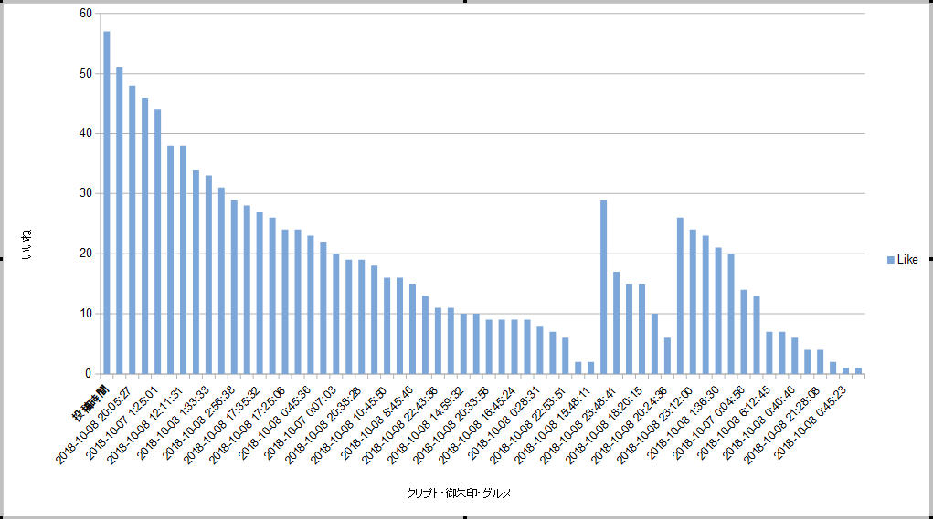
Task: Click the 60 label on the vertical axis
Action: [x=86, y=14]
